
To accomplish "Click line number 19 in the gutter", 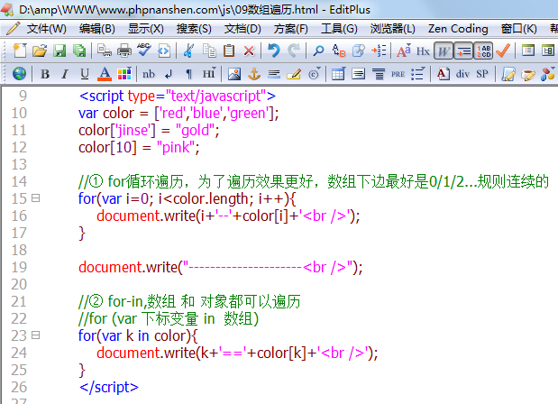I will (x=19, y=267).
